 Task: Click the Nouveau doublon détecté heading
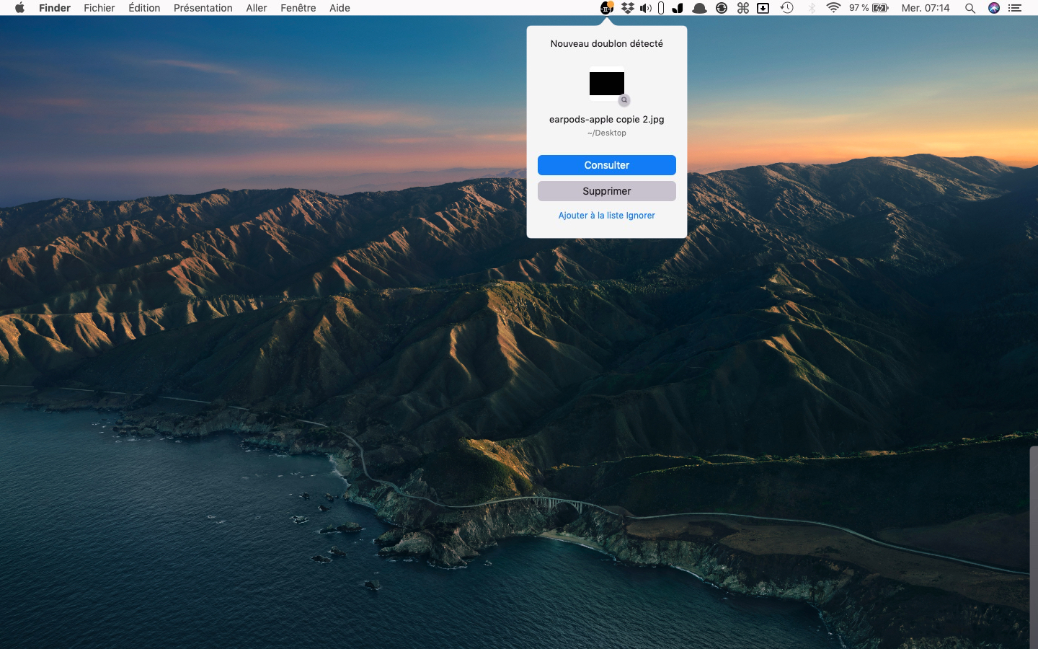click(607, 44)
